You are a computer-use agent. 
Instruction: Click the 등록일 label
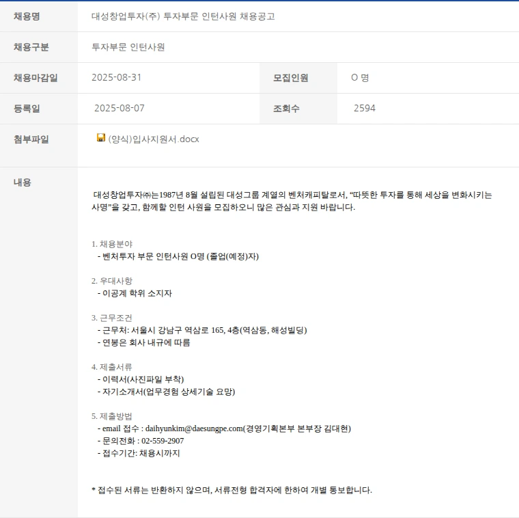point(27,109)
